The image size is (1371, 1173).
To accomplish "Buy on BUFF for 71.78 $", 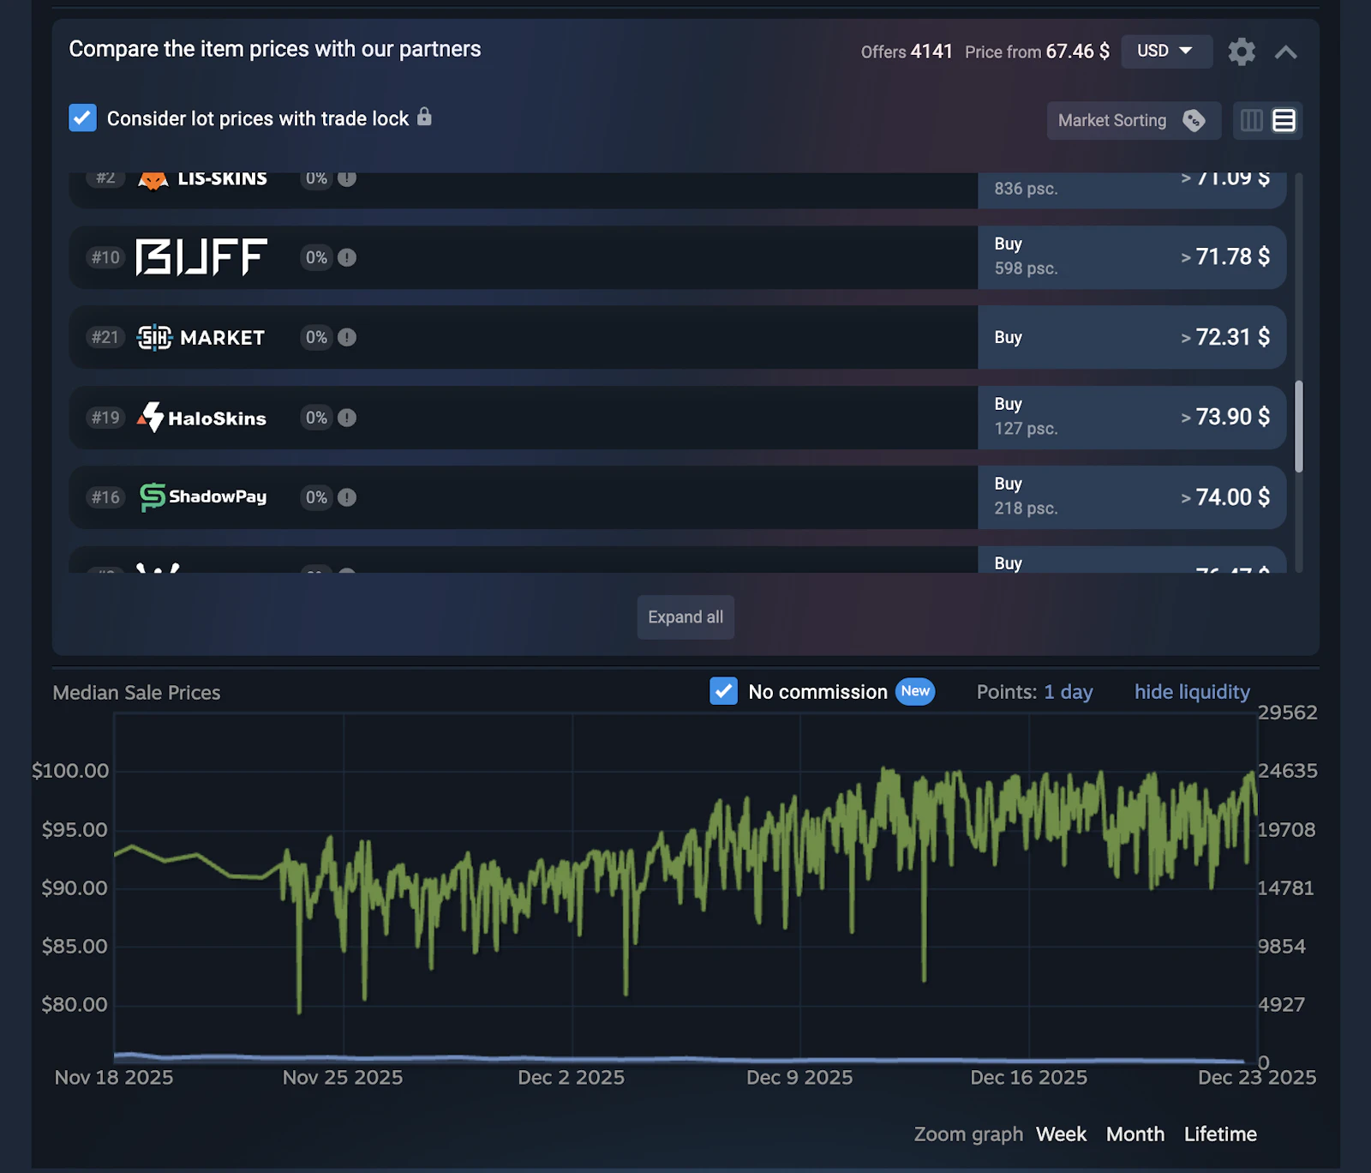I will (x=1131, y=257).
